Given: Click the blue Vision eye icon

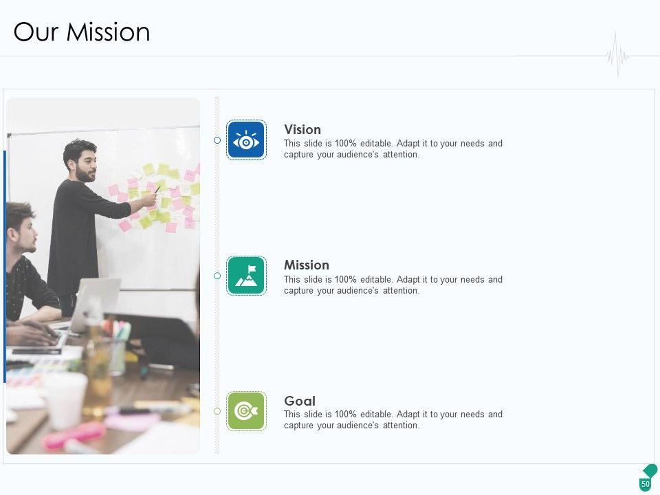Looking at the screenshot, I should [246, 140].
